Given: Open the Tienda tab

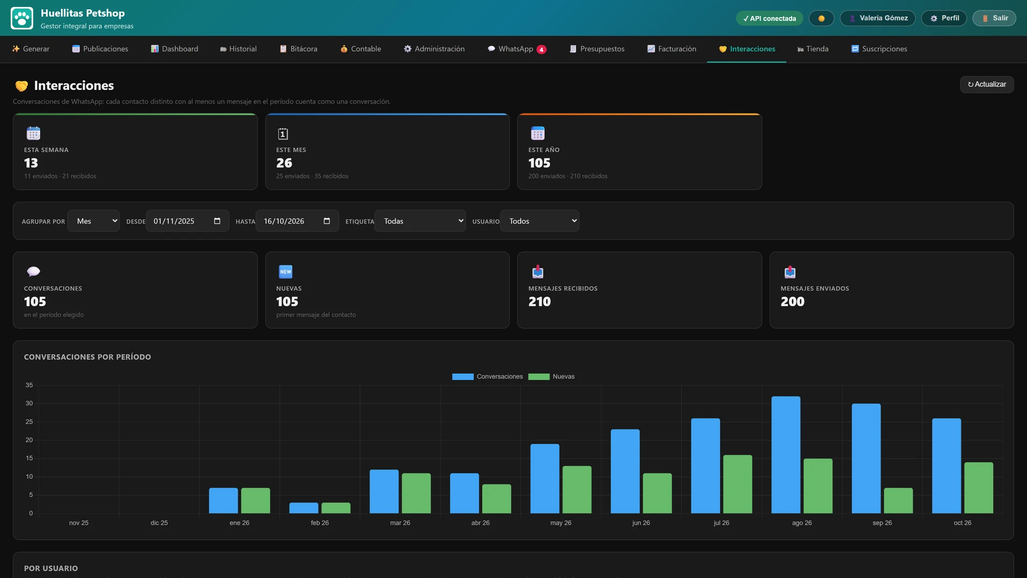Looking at the screenshot, I should point(813,49).
